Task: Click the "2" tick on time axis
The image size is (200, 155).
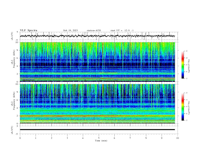Action: [52, 138]
